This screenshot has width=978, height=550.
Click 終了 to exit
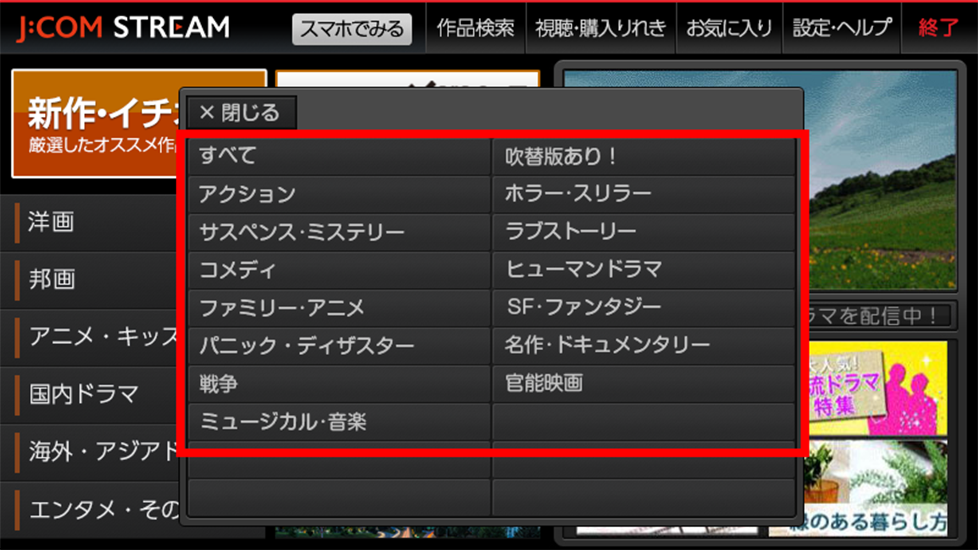(x=939, y=28)
